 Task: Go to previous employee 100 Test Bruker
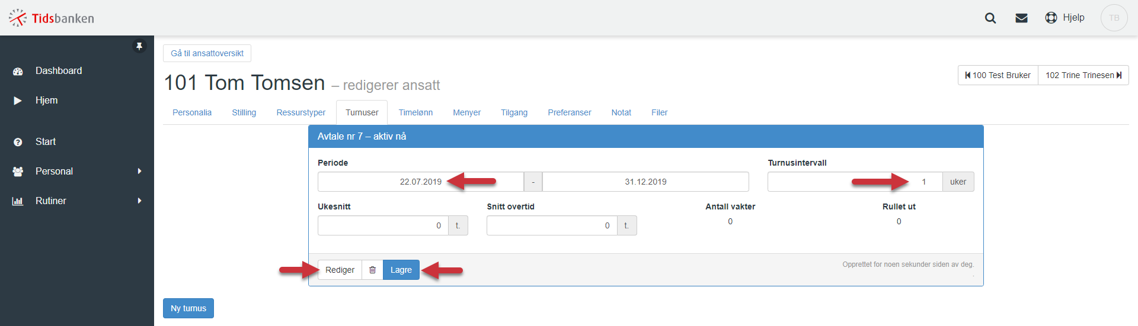[x=998, y=75]
